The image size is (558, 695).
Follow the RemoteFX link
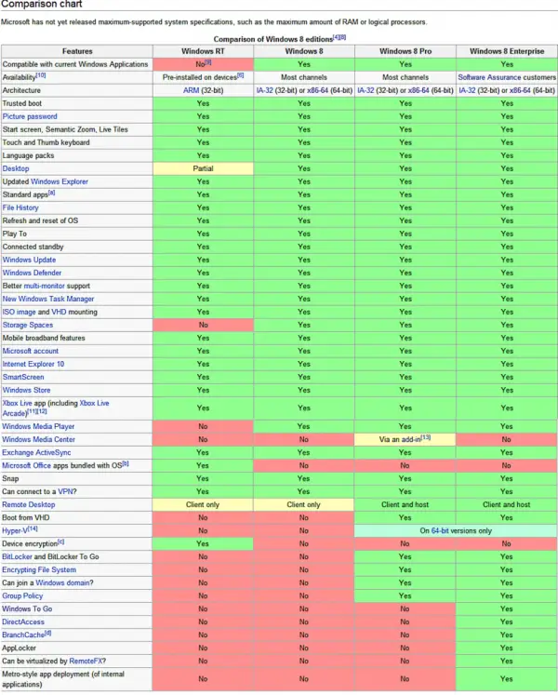pyautogui.click(x=86, y=662)
